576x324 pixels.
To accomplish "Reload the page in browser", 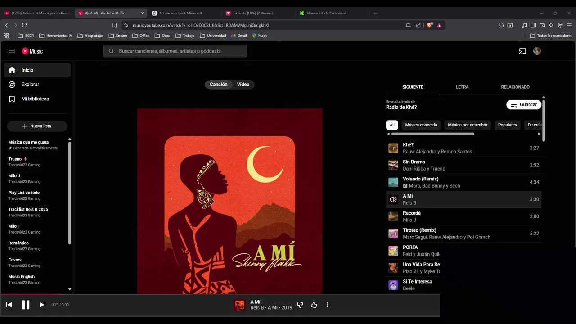I will 24,25.
